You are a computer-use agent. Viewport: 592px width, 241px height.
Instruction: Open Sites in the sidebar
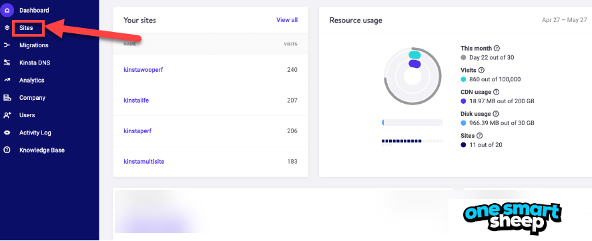[x=26, y=28]
